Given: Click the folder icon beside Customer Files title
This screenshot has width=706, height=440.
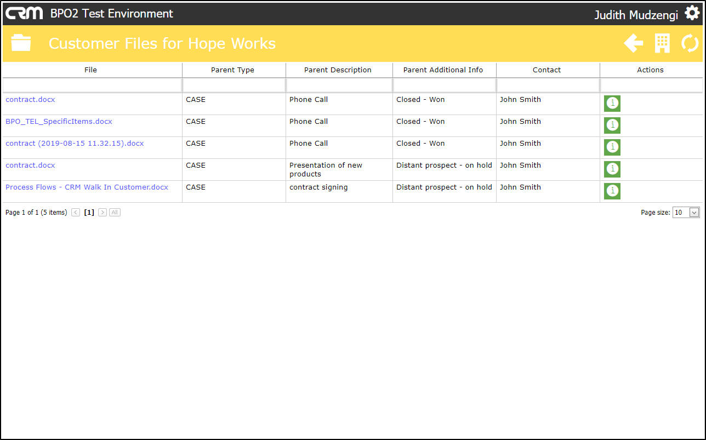Looking at the screenshot, I should point(21,43).
